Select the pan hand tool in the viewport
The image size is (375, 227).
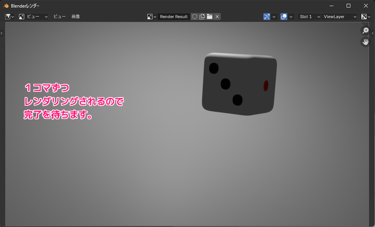click(x=365, y=42)
